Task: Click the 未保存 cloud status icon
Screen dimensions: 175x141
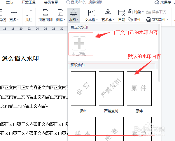Action: click(x=157, y=2)
